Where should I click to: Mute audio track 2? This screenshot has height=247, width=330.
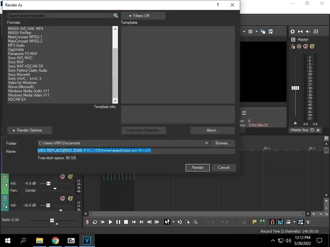tap(63, 177)
